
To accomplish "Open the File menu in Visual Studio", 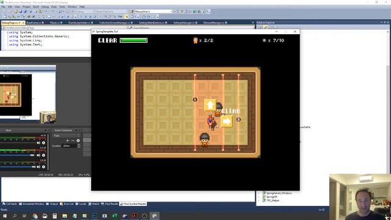I will tap(3, 7).
